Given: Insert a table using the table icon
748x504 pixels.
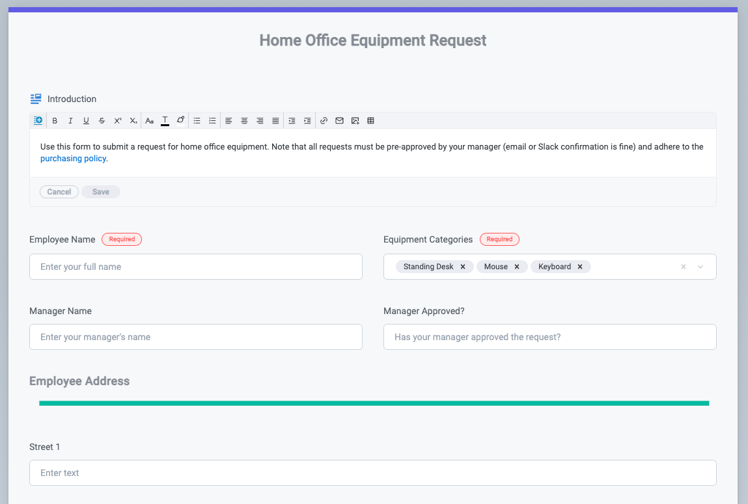Looking at the screenshot, I should click(370, 120).
